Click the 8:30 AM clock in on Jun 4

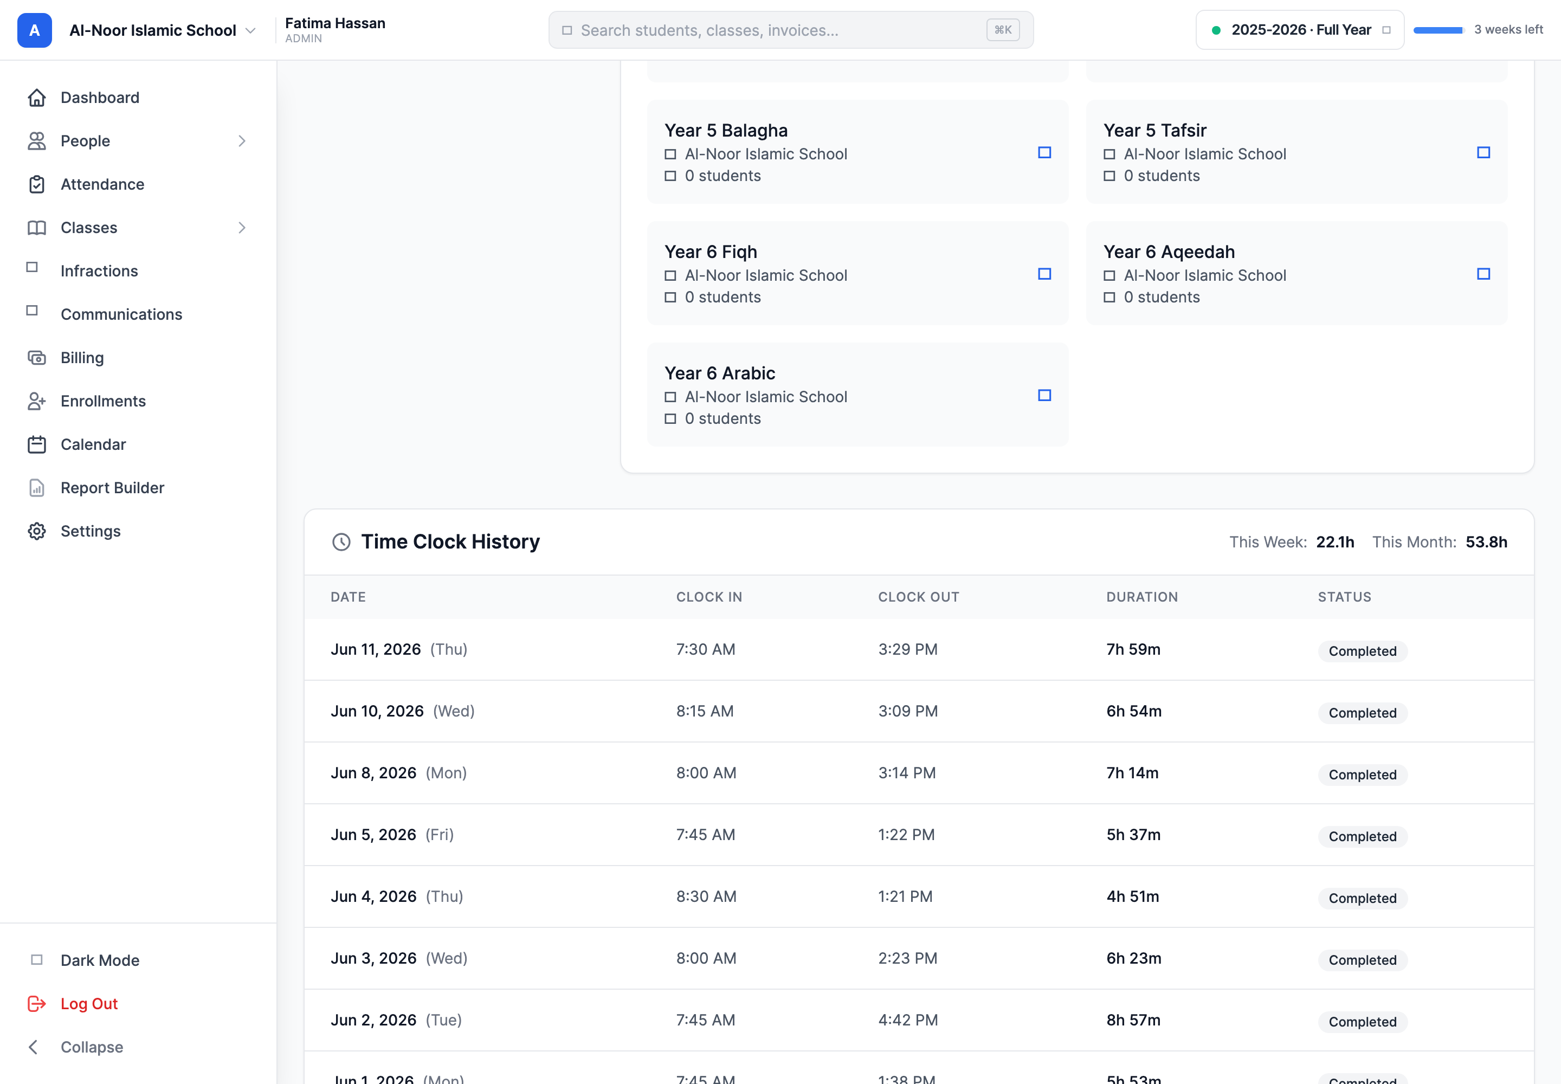pyautogui.click(x=706, y=897)
